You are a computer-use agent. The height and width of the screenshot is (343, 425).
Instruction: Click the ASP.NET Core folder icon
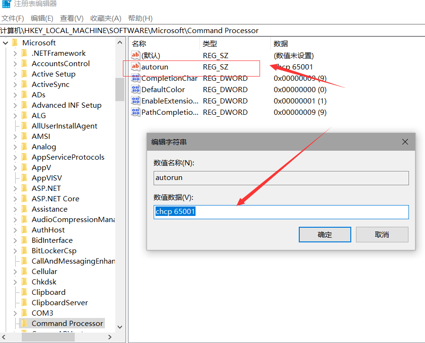tap(25, 198)
